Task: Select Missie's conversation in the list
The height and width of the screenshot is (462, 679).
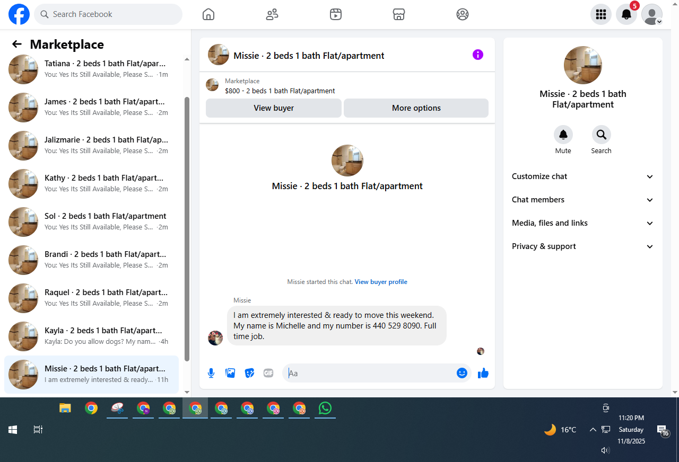Action: (91, 375)
